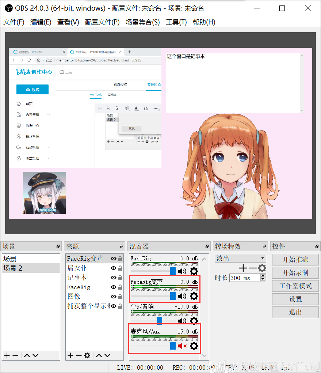Unmute the 麦克风/Aux channel

pyautogui.click(x=182, y=346)
